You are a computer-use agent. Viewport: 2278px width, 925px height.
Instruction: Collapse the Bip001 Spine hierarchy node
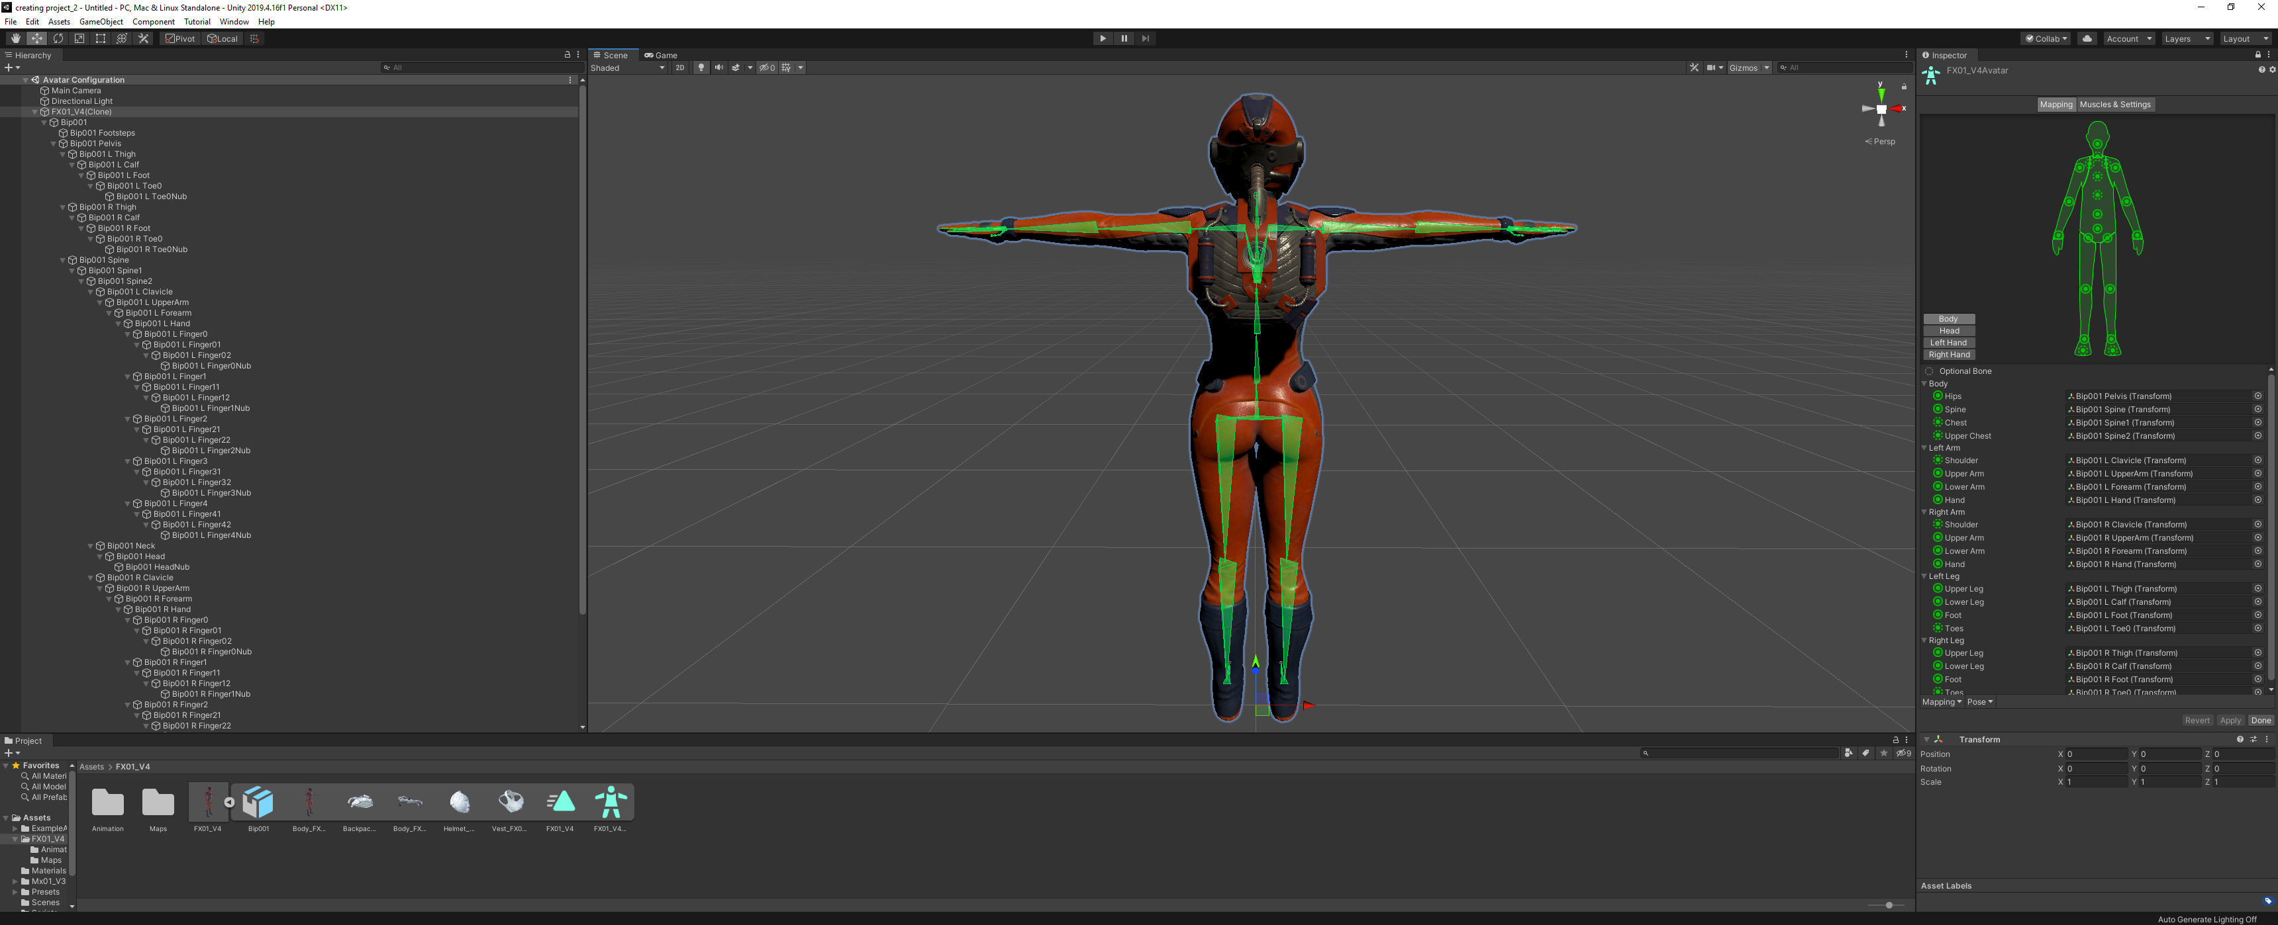(x=63, y=261)
